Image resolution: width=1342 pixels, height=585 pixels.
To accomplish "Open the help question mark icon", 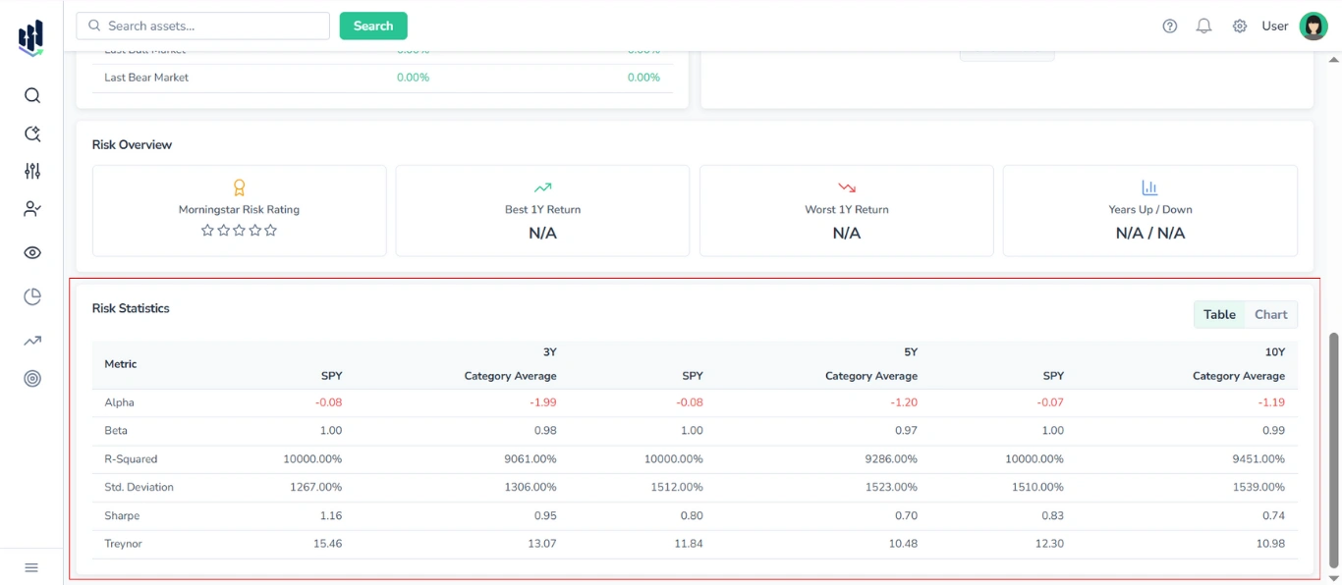I will coord(1169,26).
